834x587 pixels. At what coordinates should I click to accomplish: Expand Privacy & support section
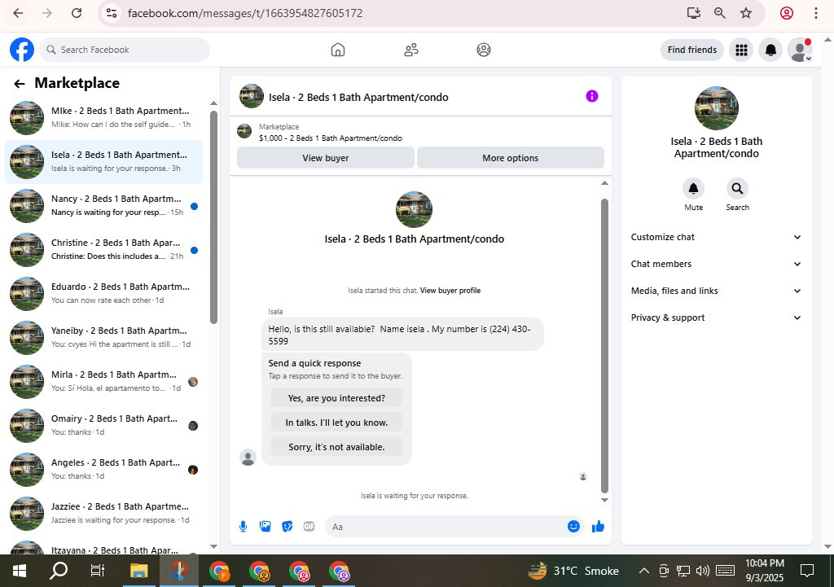tap(716, 318)
